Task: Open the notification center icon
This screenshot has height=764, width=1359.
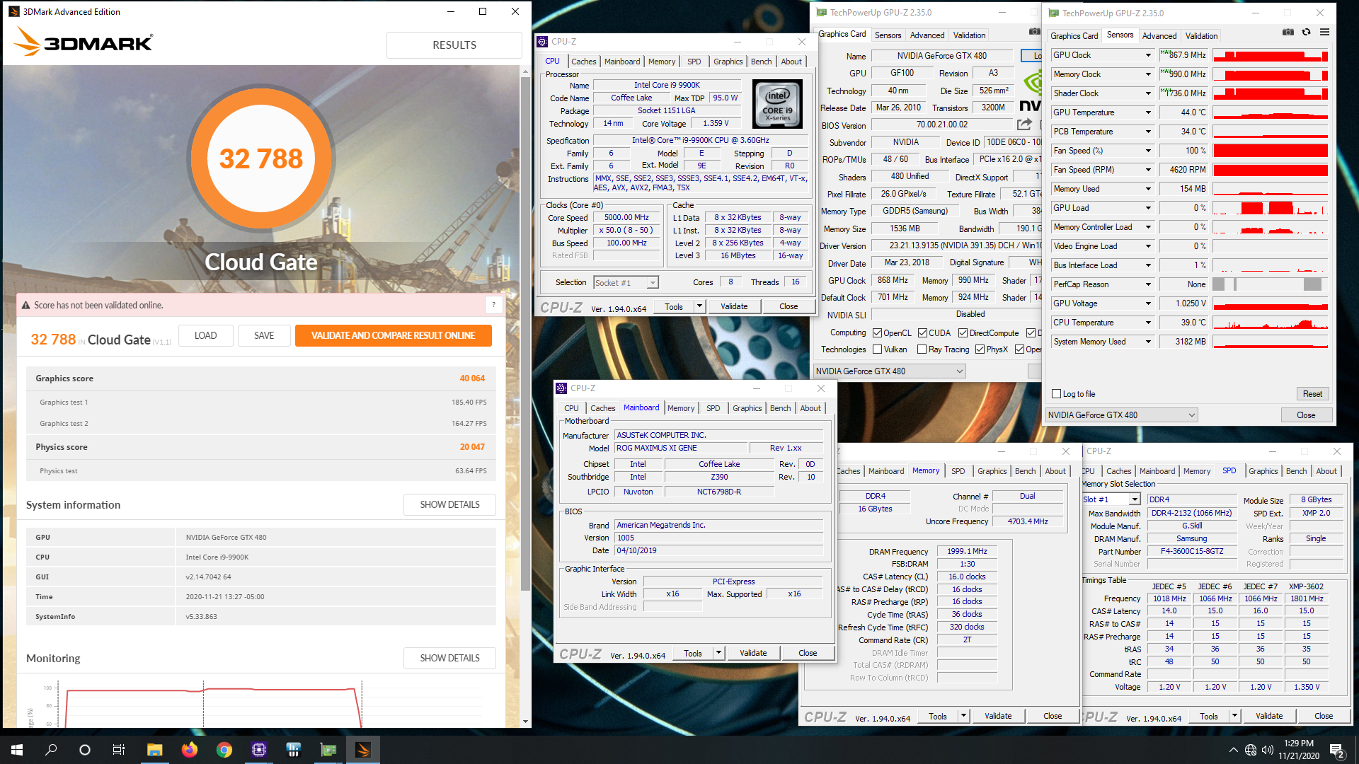Action: pos(1337,750)
